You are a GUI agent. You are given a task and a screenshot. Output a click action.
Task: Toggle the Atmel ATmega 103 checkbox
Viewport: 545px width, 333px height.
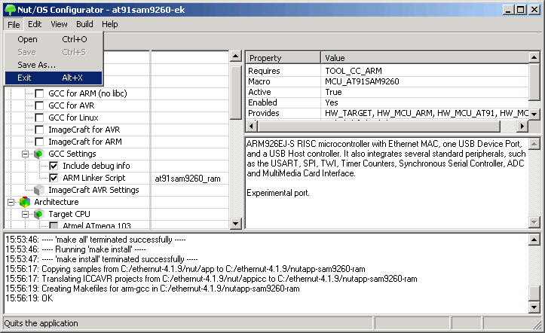tap(54, 226)
